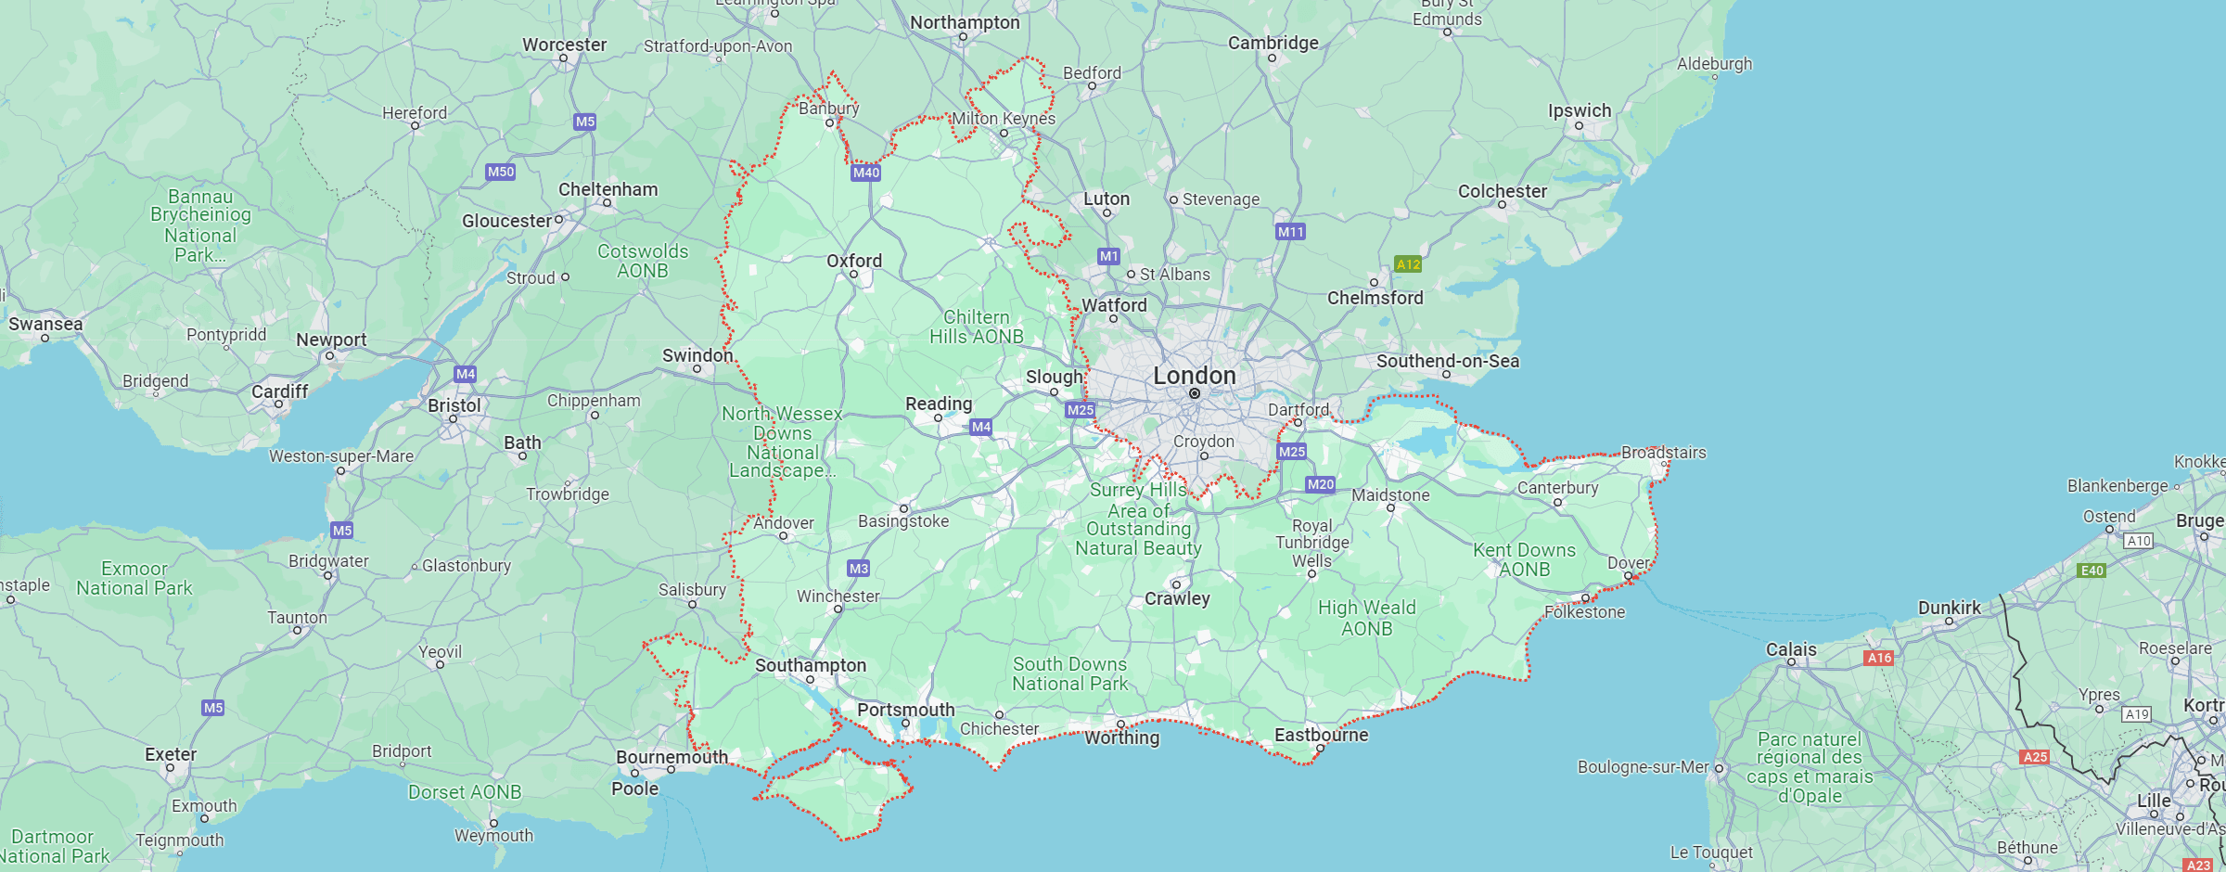
Task: Select the Broadstairs label
Action: (x=1664, y=453)
